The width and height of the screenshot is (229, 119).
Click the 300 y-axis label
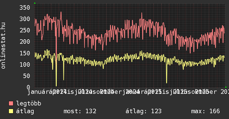(x=24, y=19)
